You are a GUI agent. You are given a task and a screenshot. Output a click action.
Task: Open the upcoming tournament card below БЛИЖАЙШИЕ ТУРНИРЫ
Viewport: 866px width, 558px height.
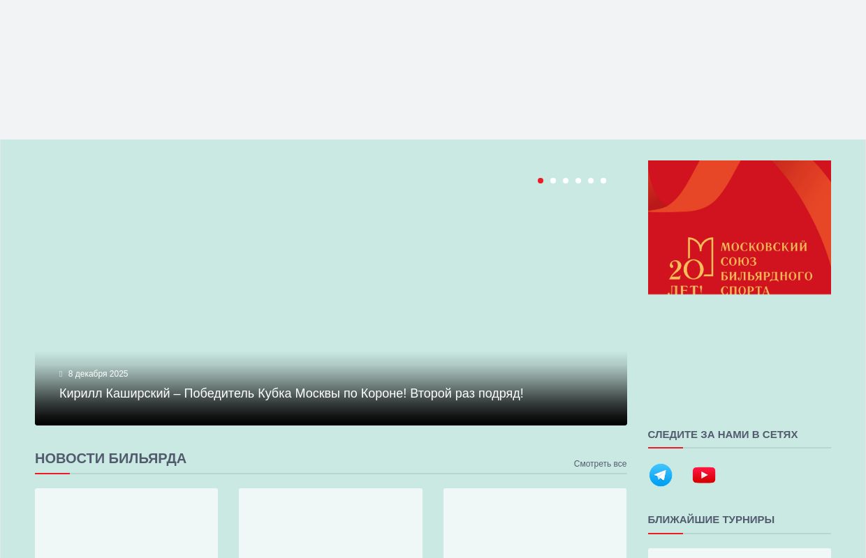click(x=739, y=553)
